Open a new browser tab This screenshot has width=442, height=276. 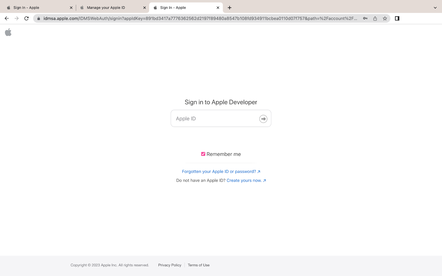[x=230, y=8]
